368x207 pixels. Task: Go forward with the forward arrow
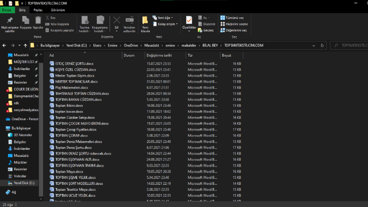[x=13, y=45]
